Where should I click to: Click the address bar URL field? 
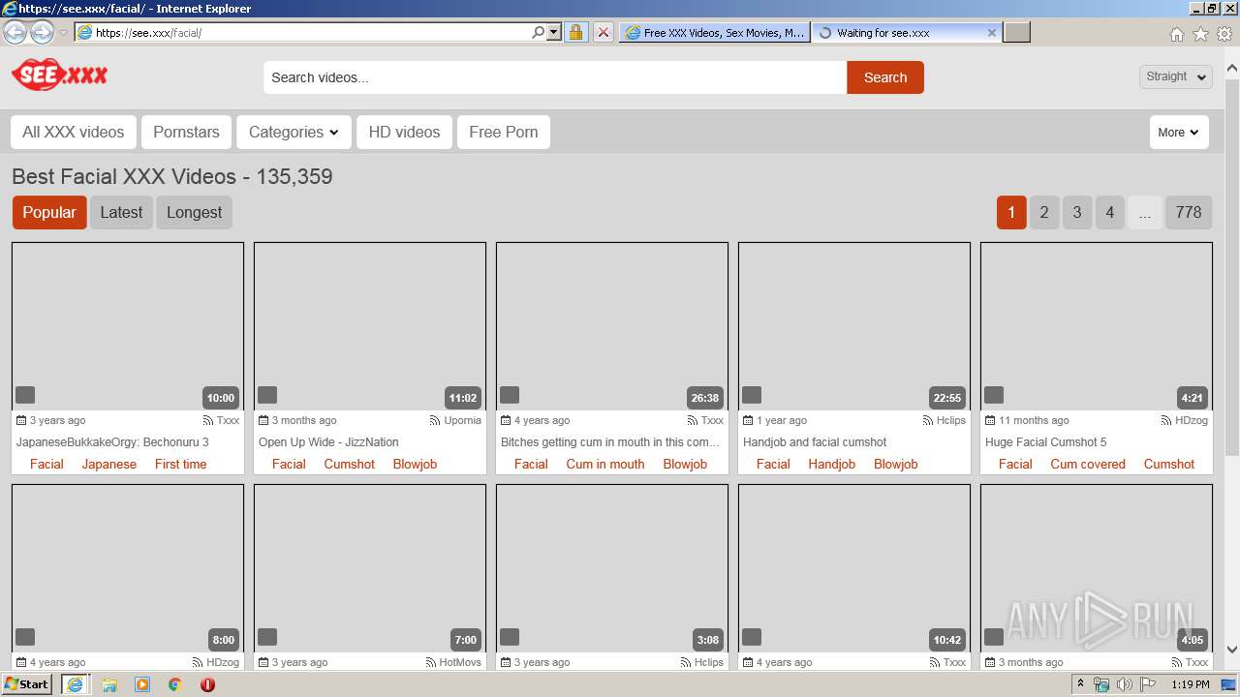point(310,32)
